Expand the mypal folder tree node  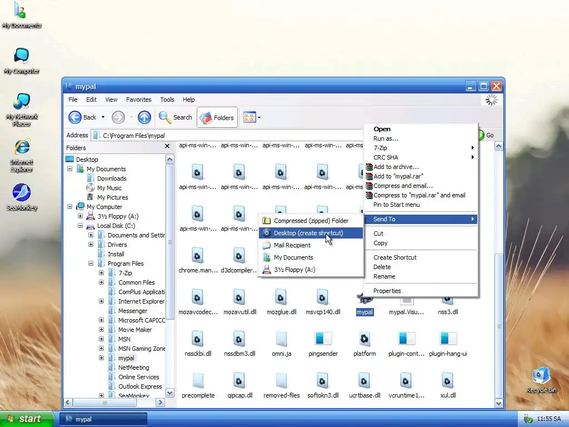pyautogui.click(x=101, y=358)
